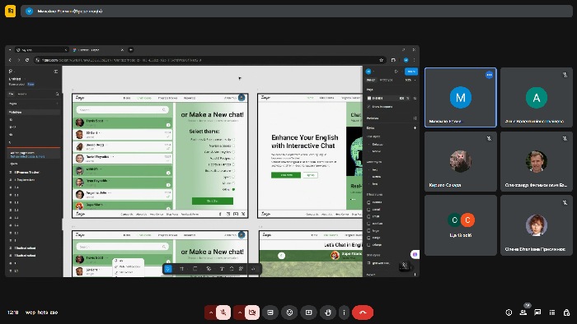Open video settings chevron

pos(239,312)
